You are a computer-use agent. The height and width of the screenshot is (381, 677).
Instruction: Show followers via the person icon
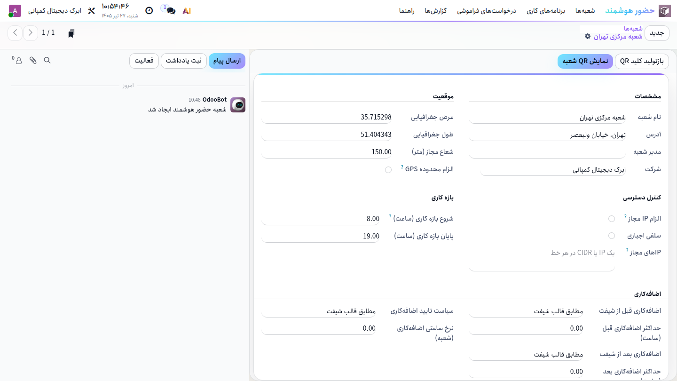click(x=18, y=60)
